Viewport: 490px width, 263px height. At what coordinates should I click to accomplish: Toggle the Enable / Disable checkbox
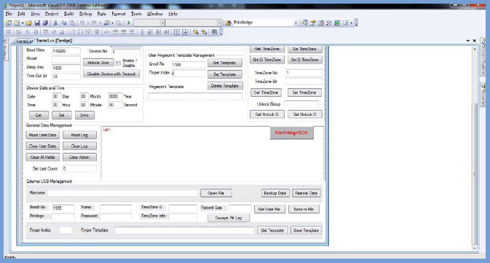pos(119,63)
